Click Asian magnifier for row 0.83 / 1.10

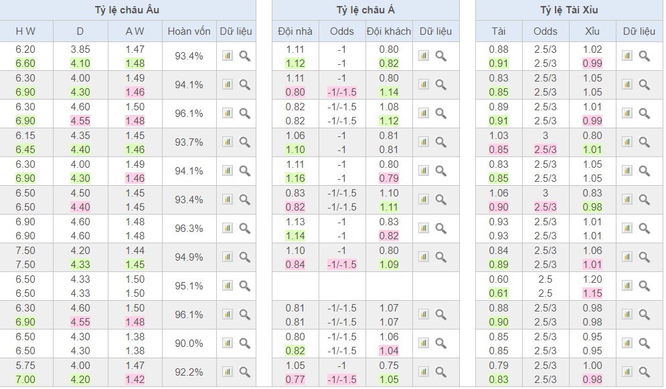(x=441, y=199)
